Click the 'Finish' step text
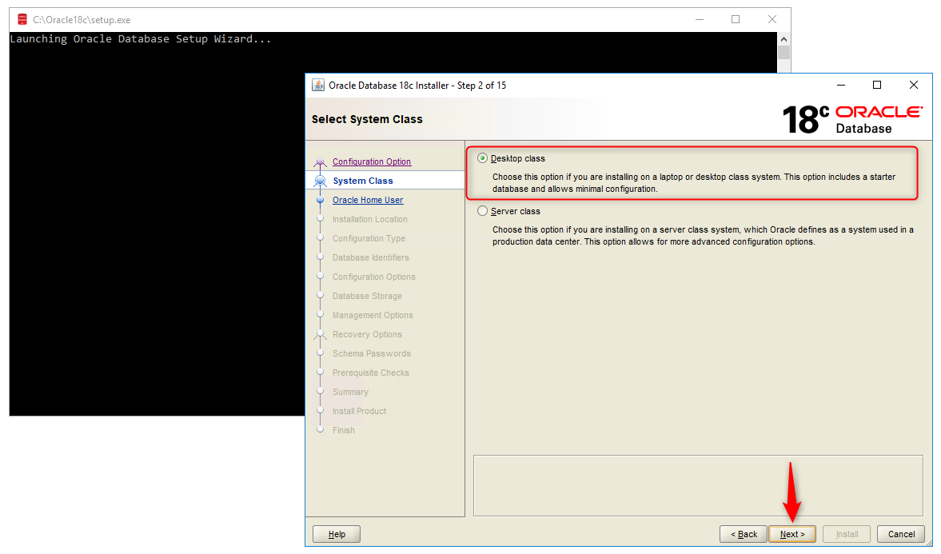Image resolution: width=941 pixels, height=554 pixels. tap(344, 430)
